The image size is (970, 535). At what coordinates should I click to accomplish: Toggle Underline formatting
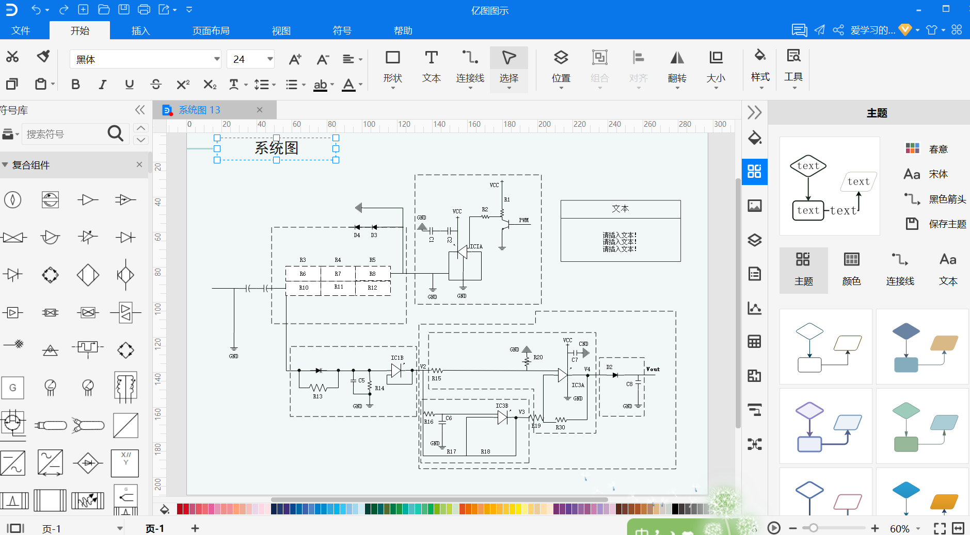tap(129, 84)
